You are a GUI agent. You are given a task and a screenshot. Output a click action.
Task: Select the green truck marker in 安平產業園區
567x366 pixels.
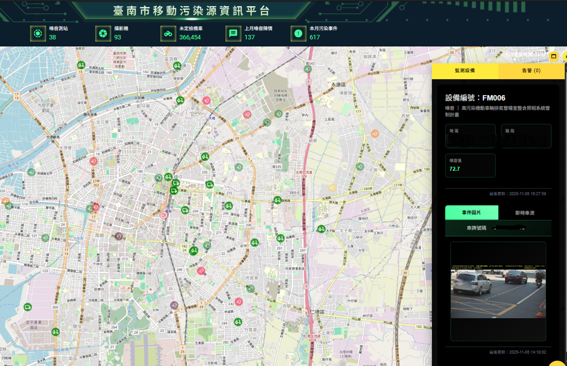click(x=27, y=307)
